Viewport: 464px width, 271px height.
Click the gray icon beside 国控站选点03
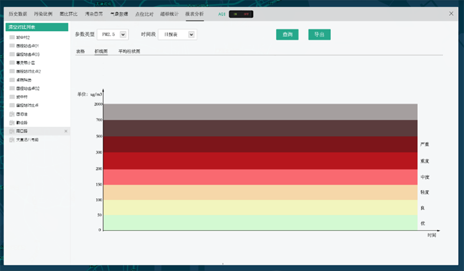12,54
